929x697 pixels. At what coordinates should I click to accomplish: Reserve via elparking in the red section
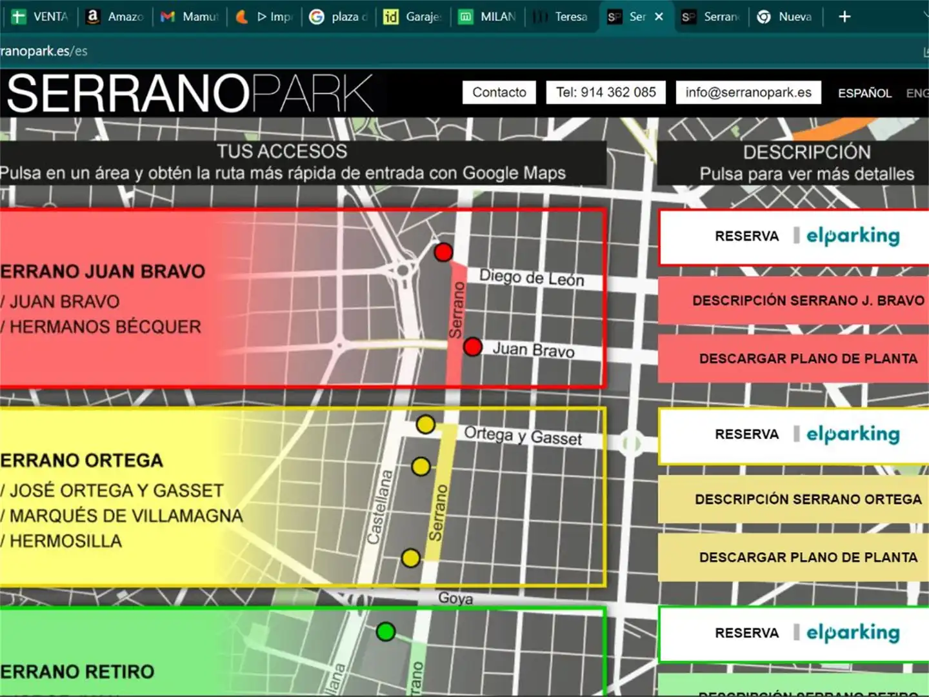(794, 237)
